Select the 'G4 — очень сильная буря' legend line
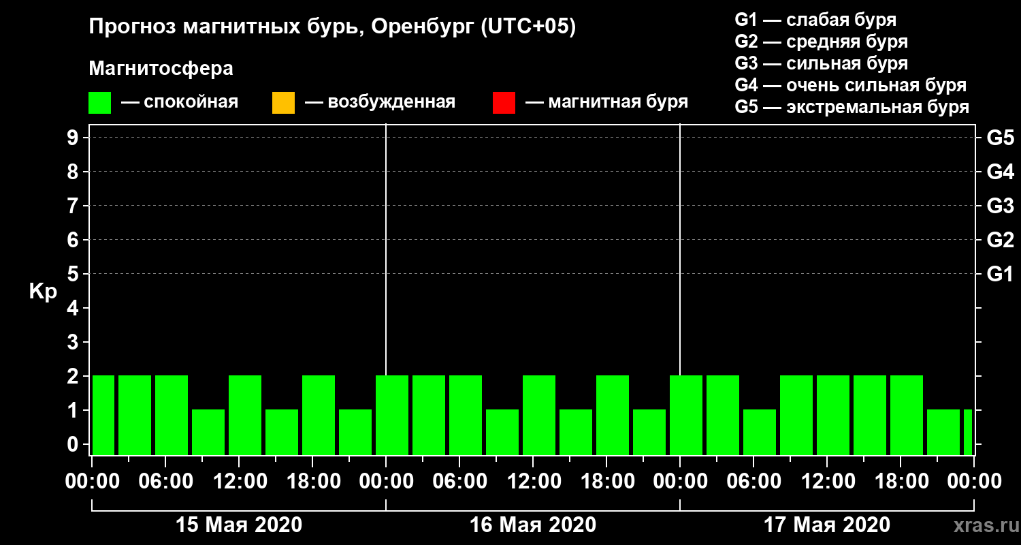Screen dimensions: 1021x545 tap(851, 85)
